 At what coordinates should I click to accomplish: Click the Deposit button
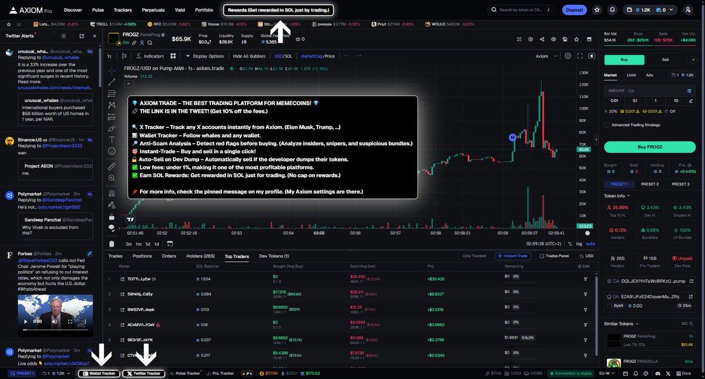(574, 10)
